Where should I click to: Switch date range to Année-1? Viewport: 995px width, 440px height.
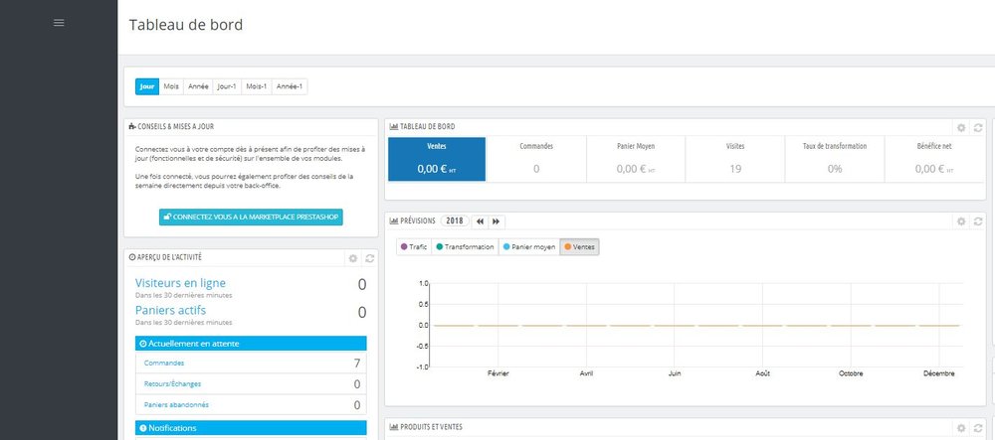tap(290, 86)
